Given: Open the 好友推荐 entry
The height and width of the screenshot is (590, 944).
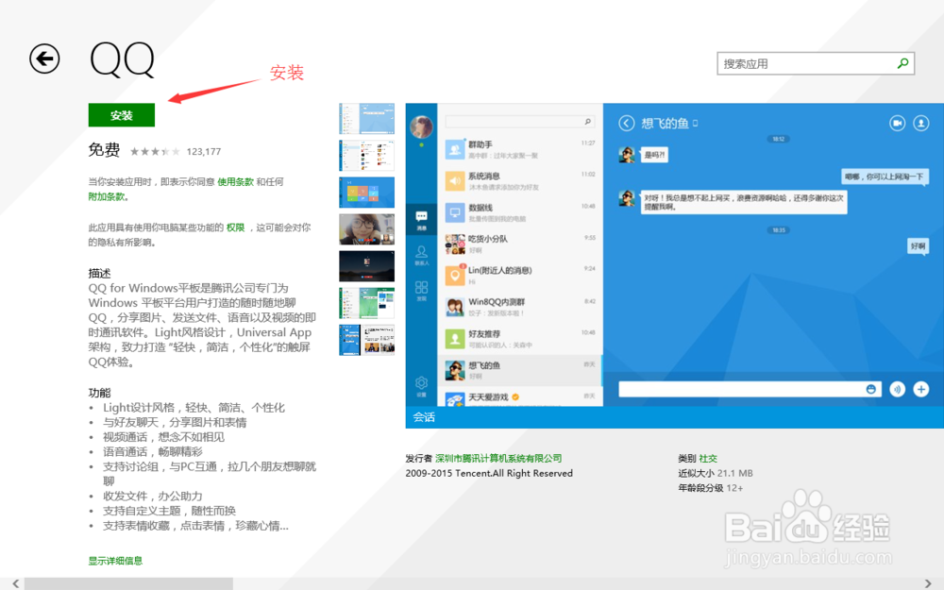Looking at the screenshot, I should coord(520,338).
